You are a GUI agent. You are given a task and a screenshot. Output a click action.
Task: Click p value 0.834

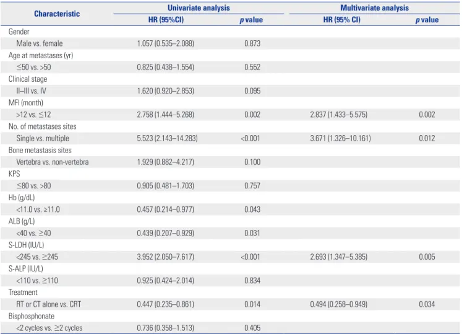[252, 280]
